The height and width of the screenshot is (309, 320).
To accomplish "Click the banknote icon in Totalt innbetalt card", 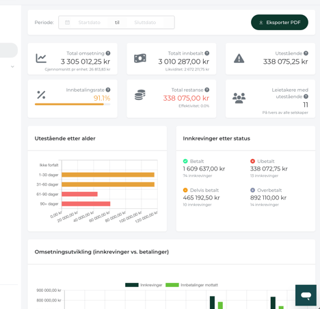I will tap(140, 58).
